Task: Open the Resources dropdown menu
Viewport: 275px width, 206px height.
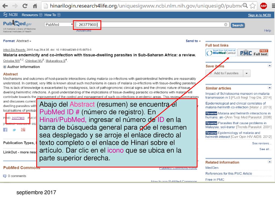Action: (x=32, y=15)
